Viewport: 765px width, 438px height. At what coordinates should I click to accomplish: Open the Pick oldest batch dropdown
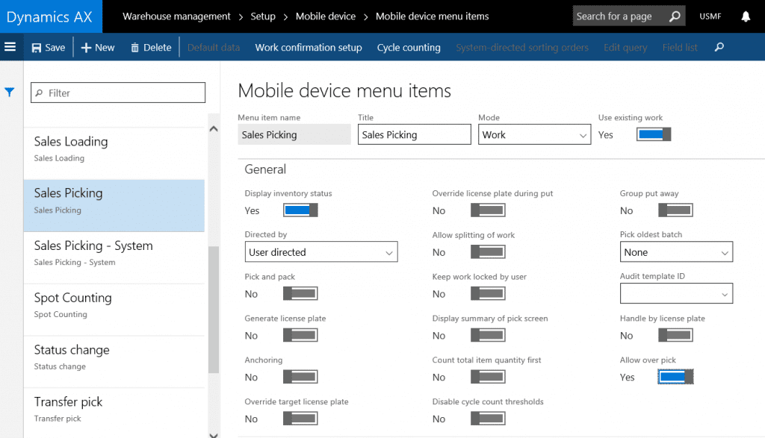(676, 252)
